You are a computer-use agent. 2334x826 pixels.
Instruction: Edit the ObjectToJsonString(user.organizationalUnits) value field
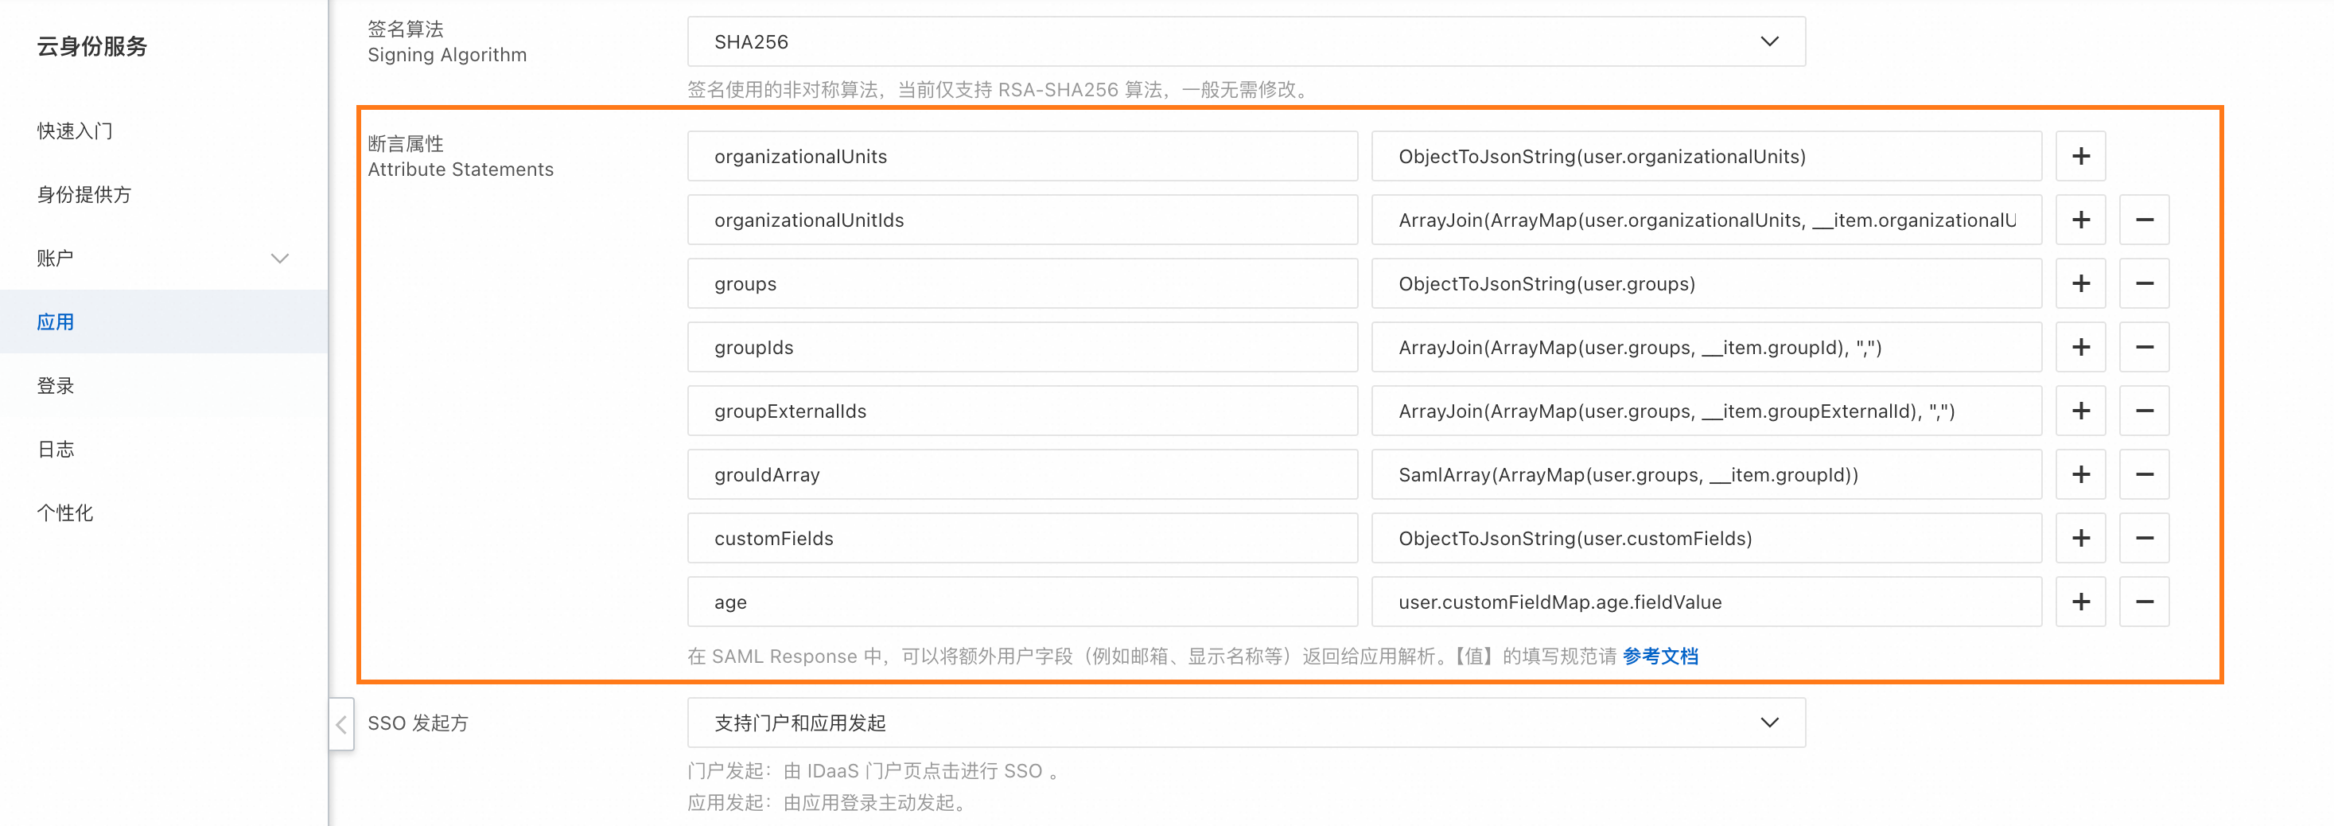point(1706,156)
